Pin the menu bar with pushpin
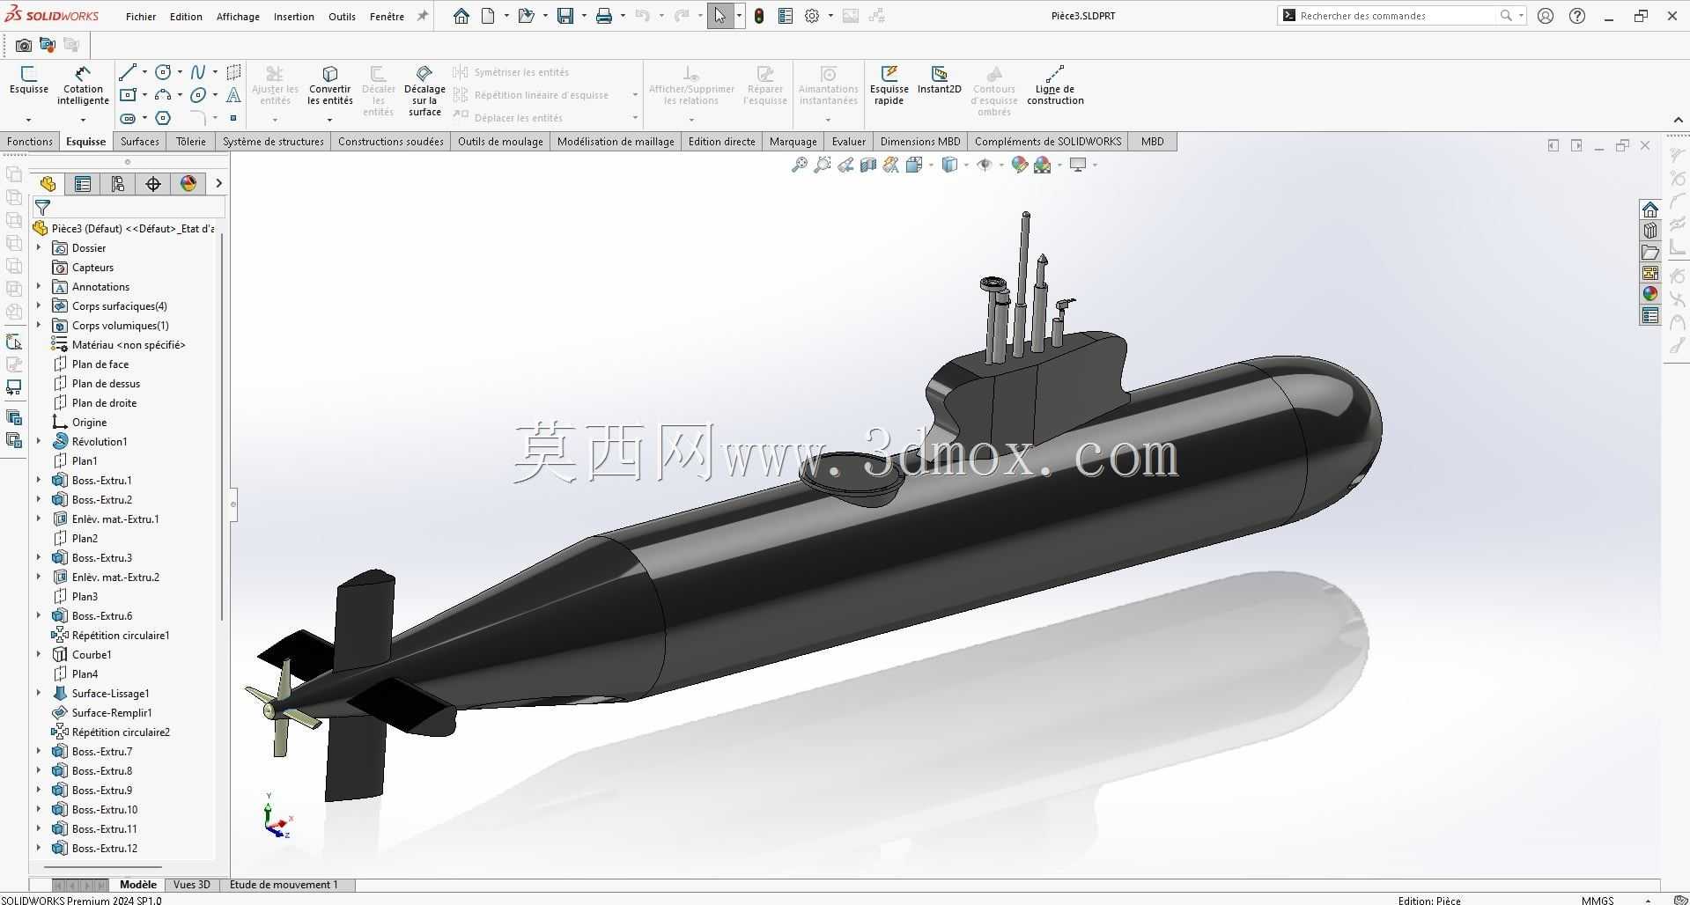This screenshot has height=905, width=1690. tap(423, 16)
